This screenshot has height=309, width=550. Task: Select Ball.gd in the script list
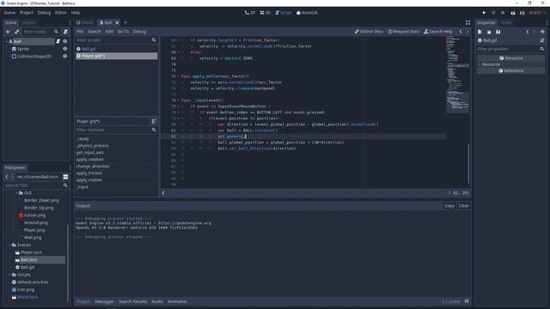[x=116, y=49]
